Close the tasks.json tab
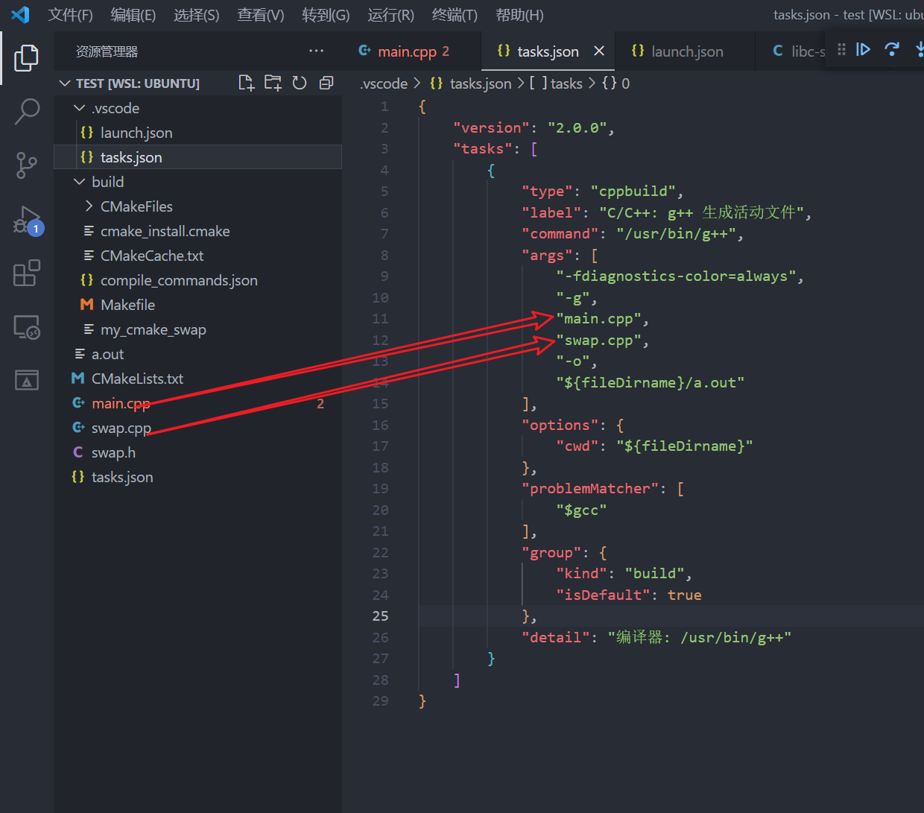The width and height of the screenshot is (924, 813). pyautogui.click(x=599, y=51)
